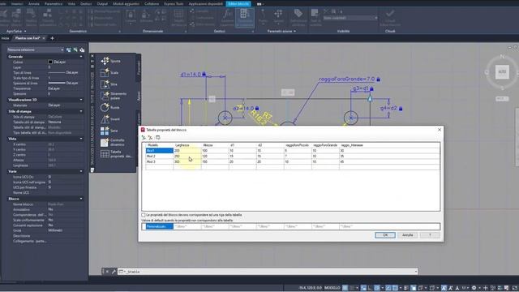The width and height of the screenshot is (519, 292).
Task: Switch to the Editor blocchi tab
Action: 238,3
